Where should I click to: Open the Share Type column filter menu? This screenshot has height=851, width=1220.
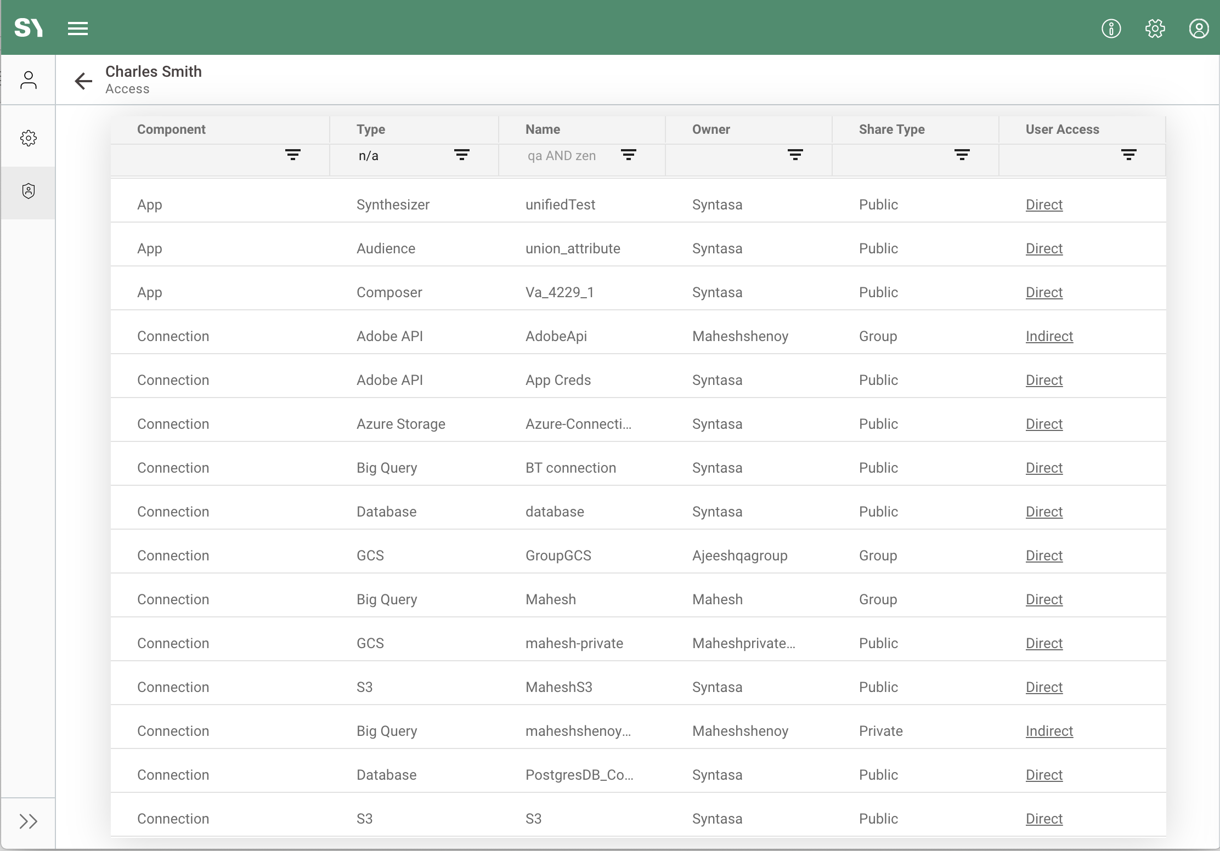tap(962, 155)
